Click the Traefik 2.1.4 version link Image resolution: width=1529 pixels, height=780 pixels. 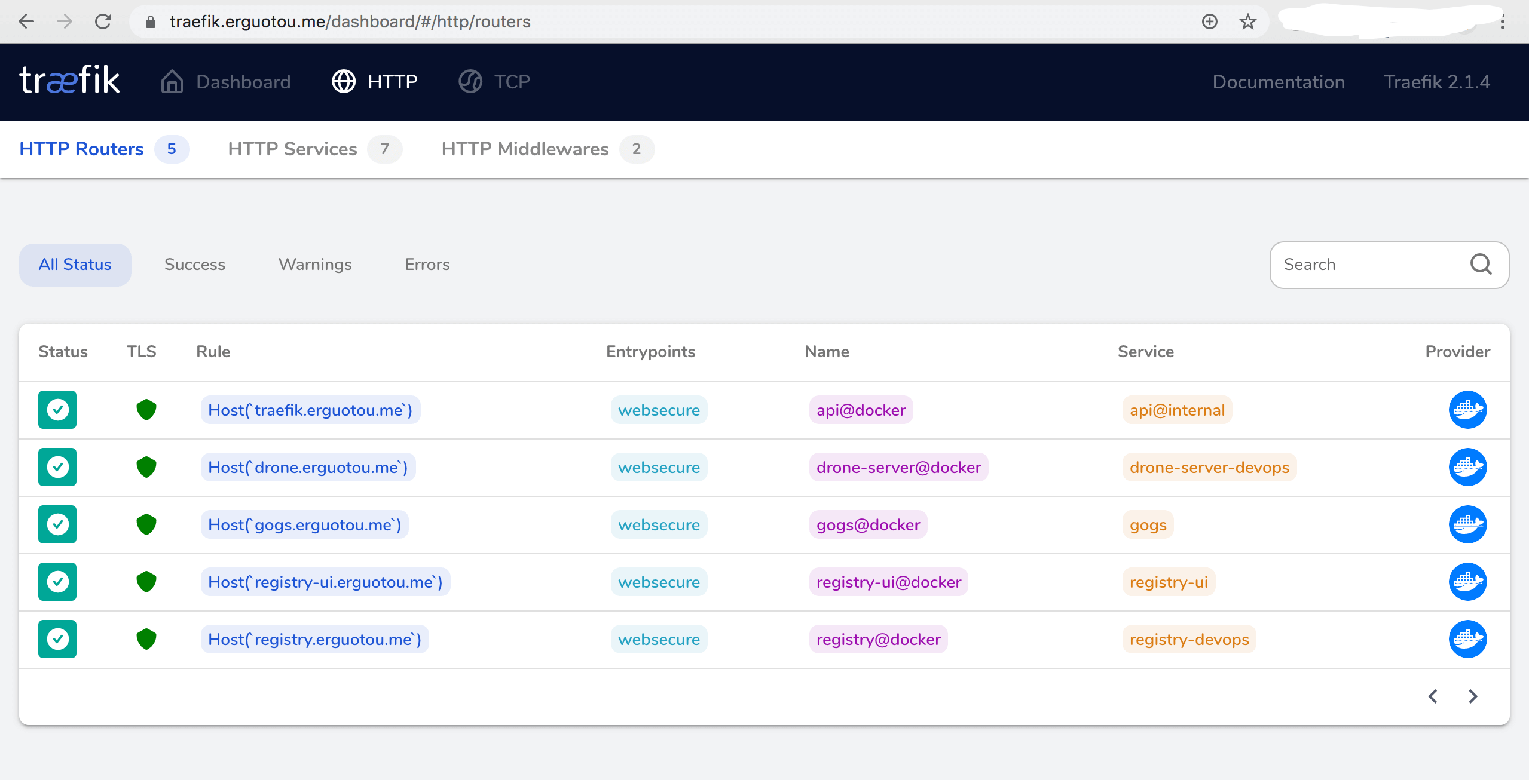click(1436, 82)
